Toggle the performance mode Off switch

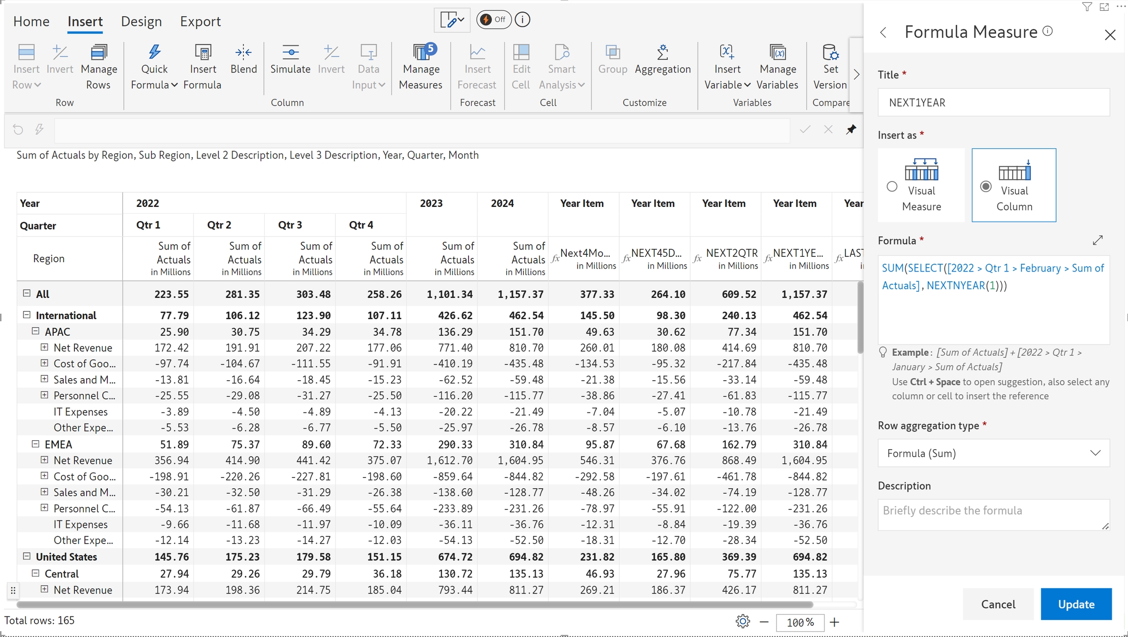coord(493,20)
